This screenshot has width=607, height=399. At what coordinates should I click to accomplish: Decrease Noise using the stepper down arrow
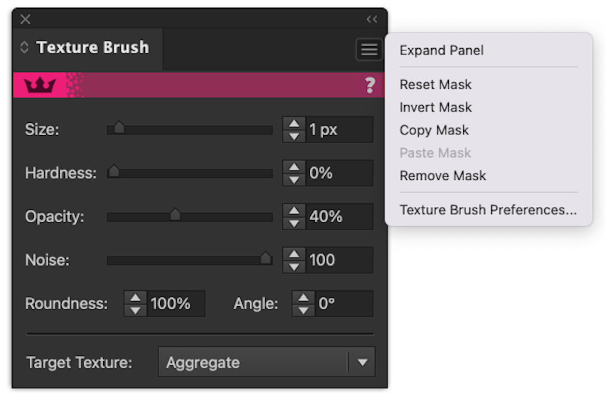click(294, 266)
